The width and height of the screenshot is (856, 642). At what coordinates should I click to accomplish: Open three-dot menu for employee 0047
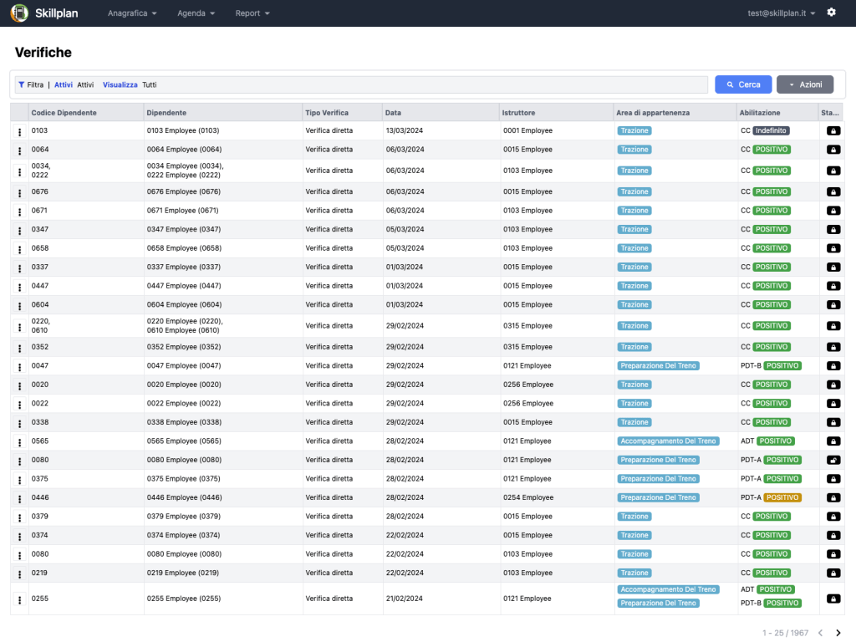pos(19,366)
